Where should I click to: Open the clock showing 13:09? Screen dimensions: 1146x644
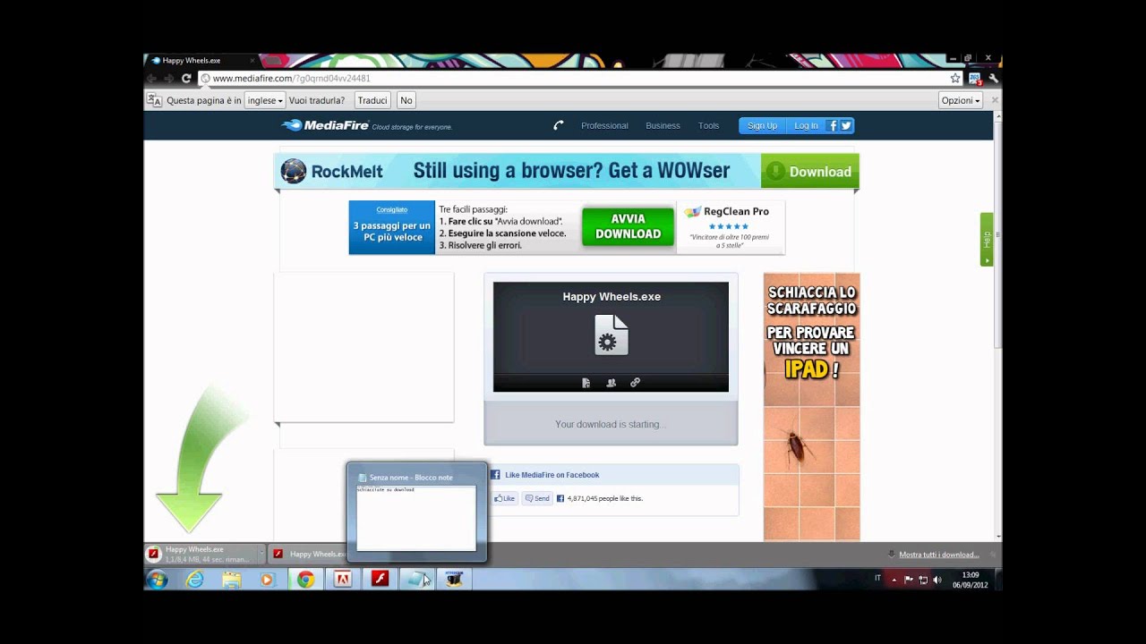[970, 580]
